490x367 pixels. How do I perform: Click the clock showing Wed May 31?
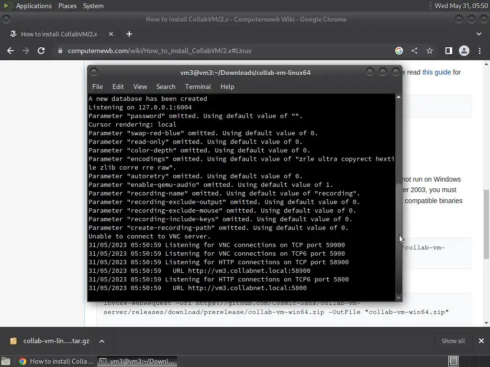pyautogui.click(x=461, y=6)
